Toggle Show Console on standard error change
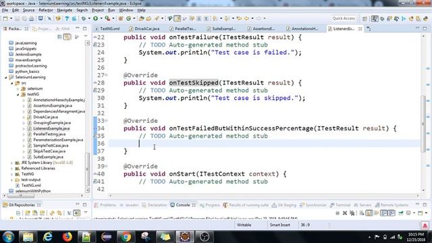Viewport: 432px width, 243px height. pos(391,213)
